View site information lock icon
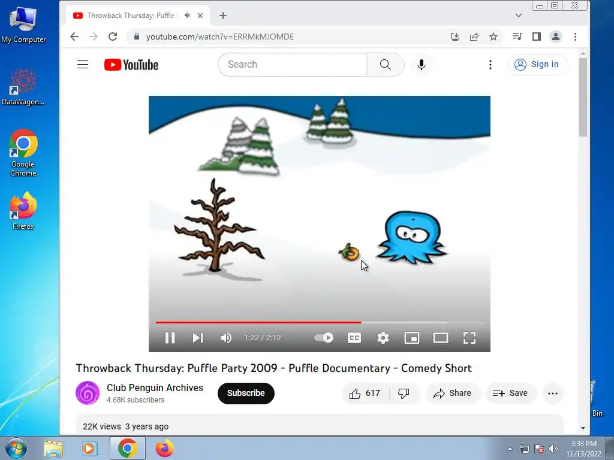614x460 pixels. [x=137, y=37]
